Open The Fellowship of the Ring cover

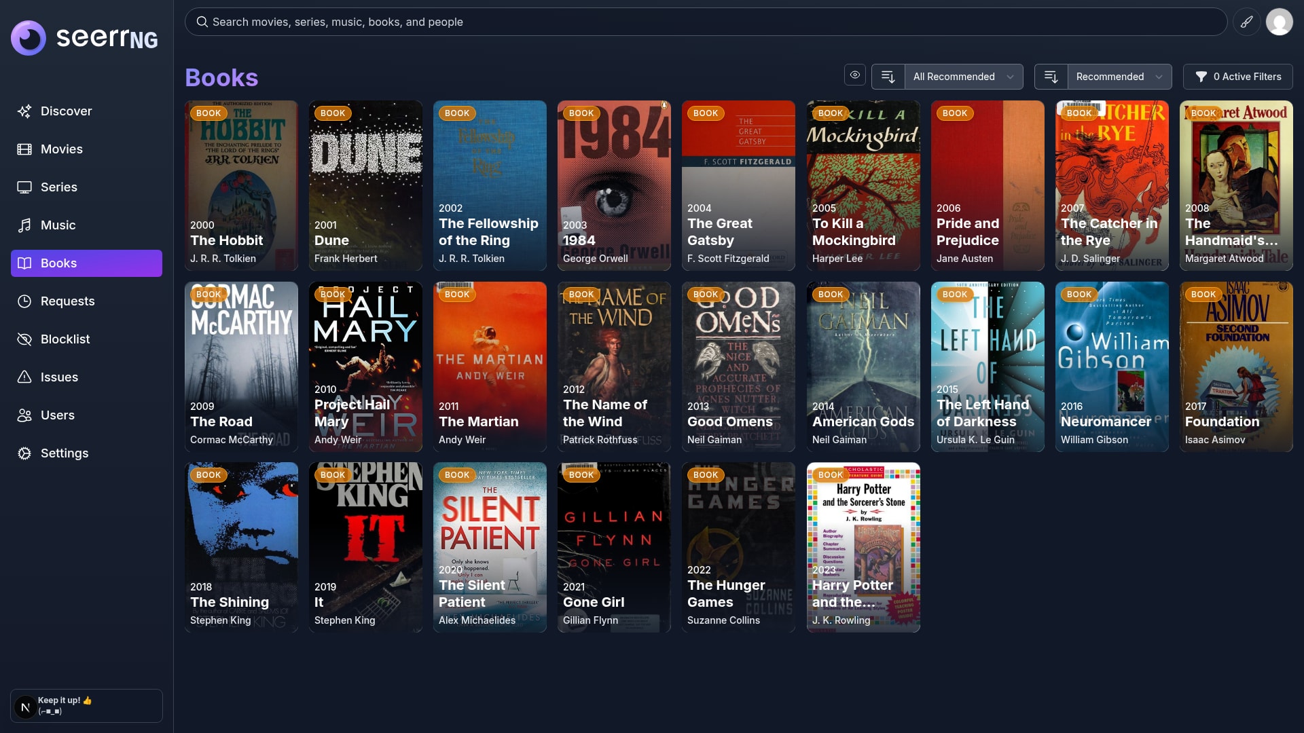(490, 186)
